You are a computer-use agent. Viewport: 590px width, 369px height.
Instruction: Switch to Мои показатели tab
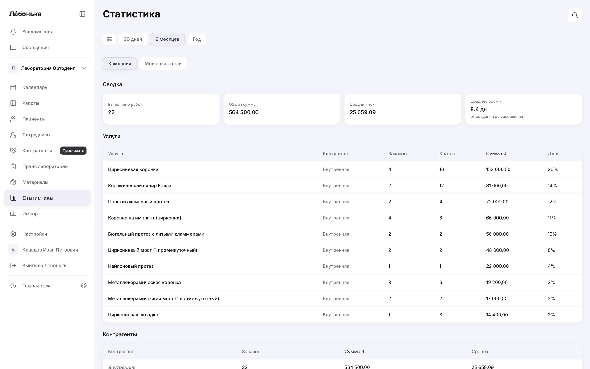tap(163, 63)
